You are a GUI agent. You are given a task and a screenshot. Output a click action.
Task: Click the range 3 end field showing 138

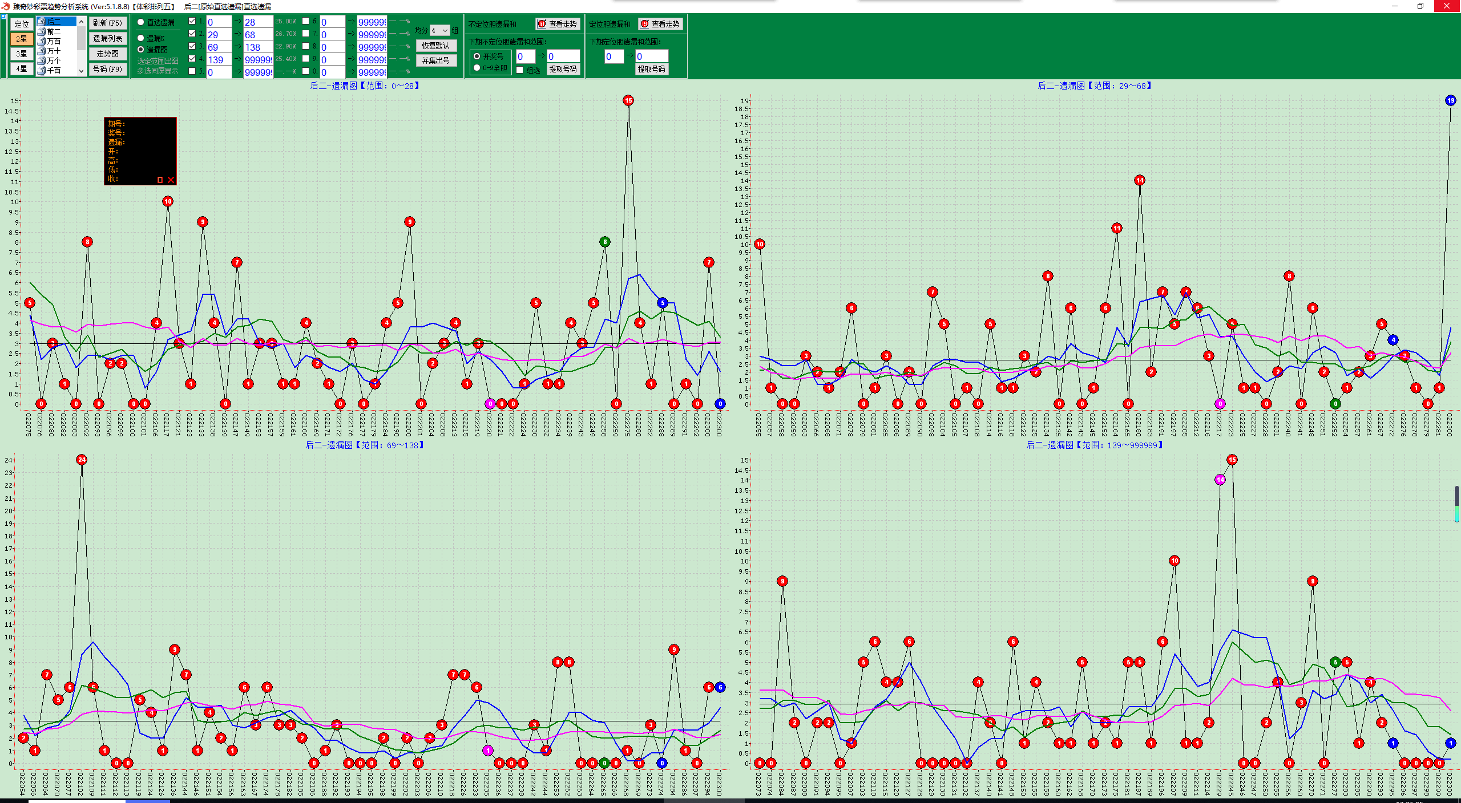tap(258, 47)
